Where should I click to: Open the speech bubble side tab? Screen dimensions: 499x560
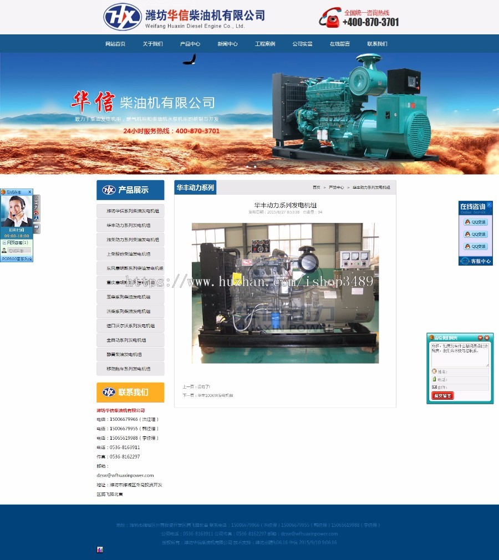37,228
